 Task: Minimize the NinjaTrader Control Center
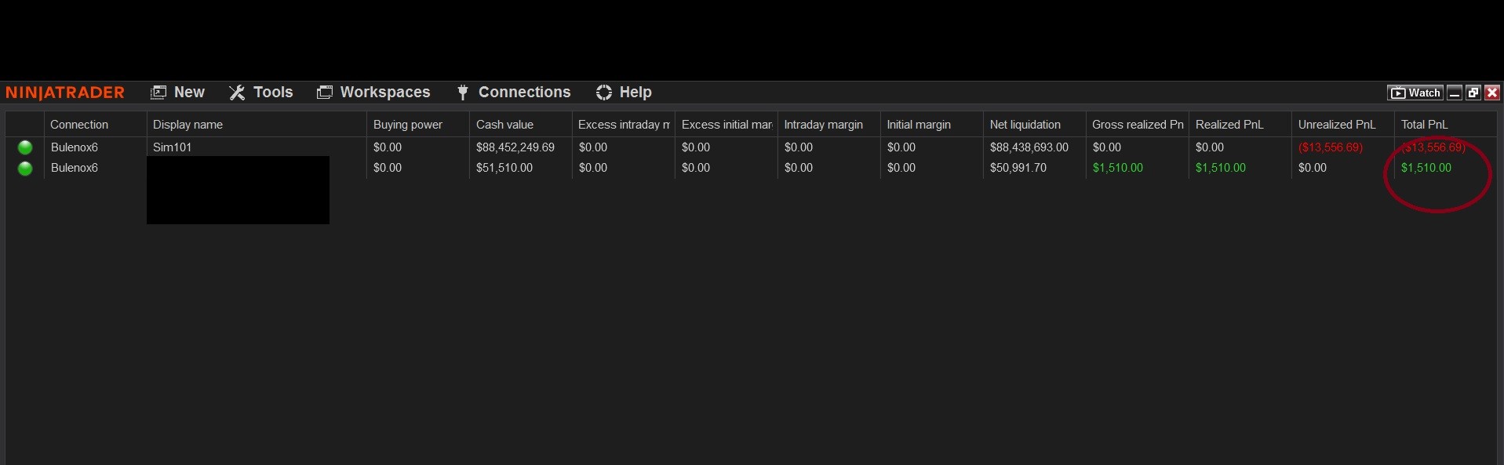point(1455,93)
